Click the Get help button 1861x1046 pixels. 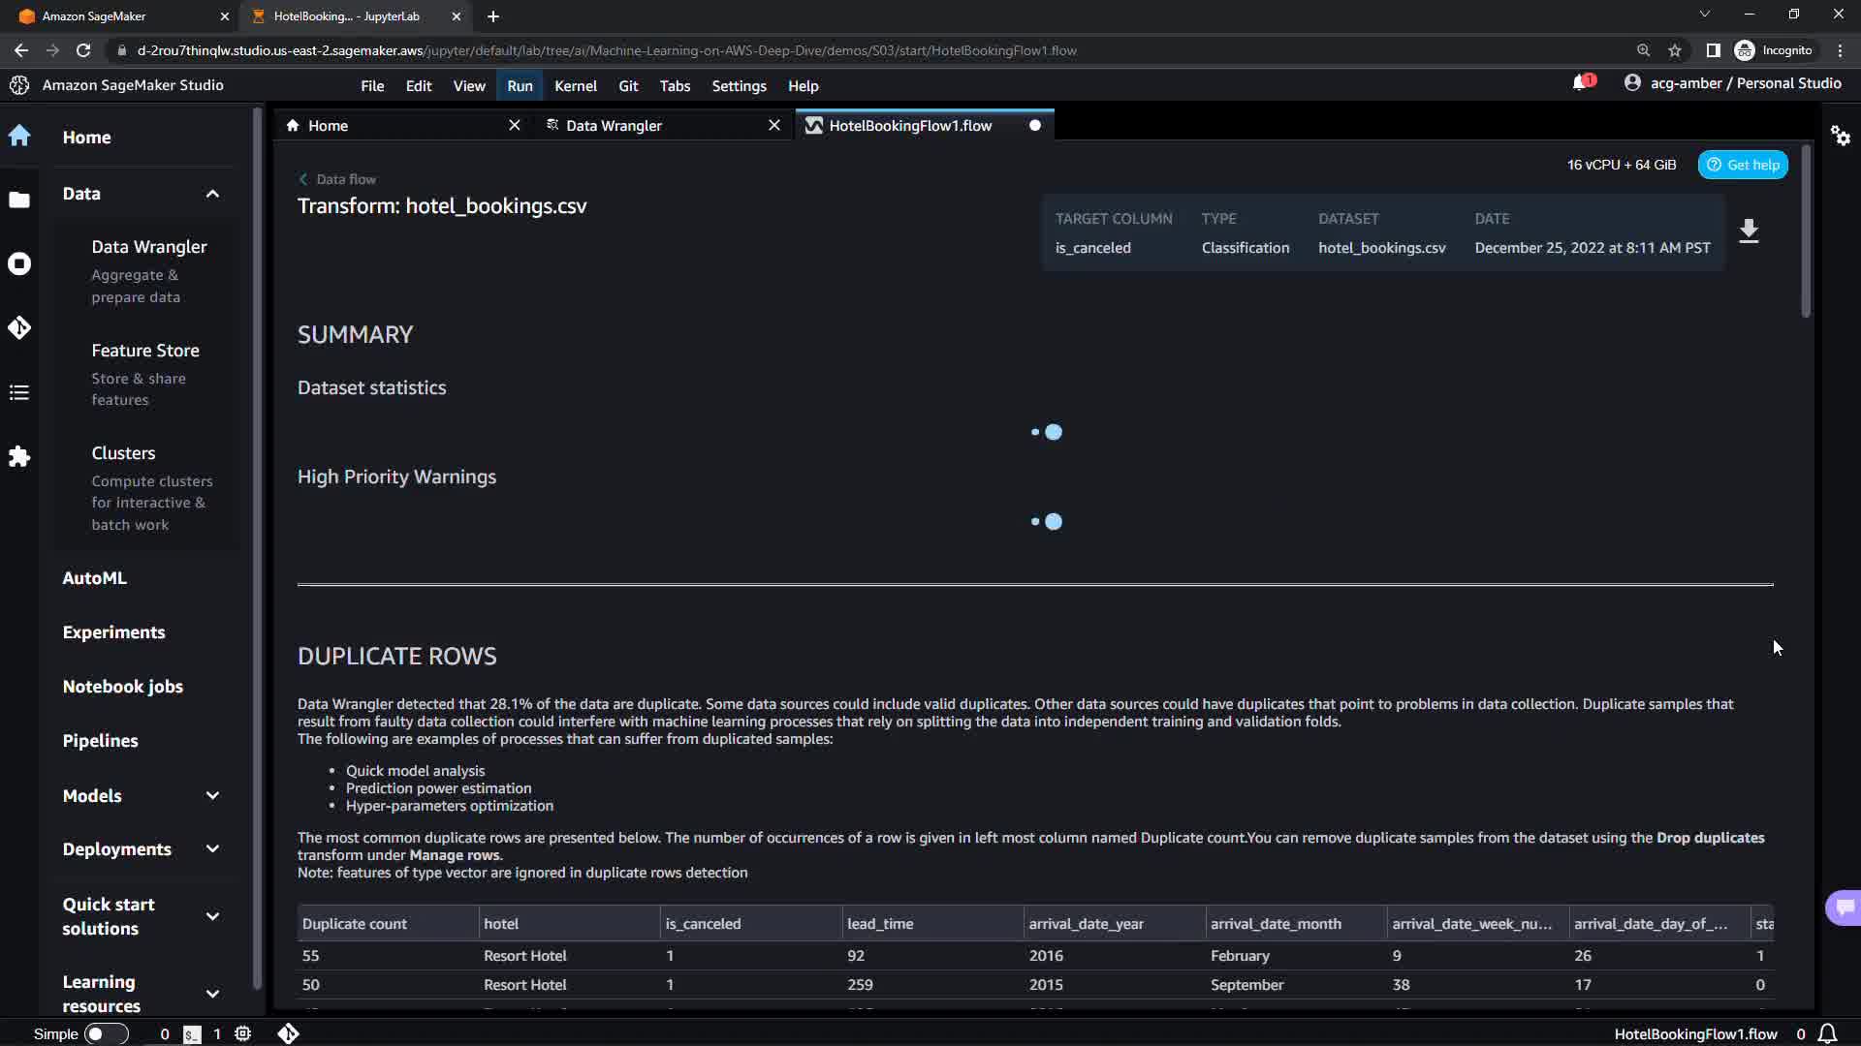click(1742, 165)
